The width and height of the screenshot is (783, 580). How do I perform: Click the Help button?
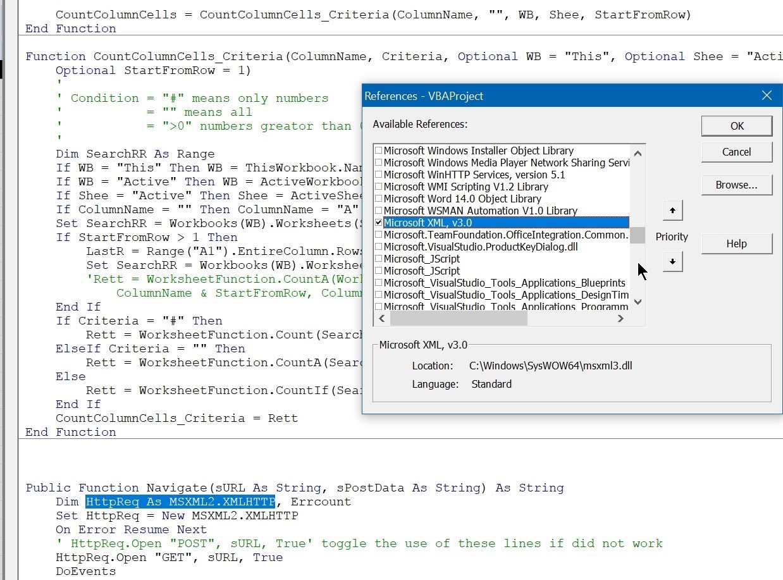click(x=736, y=244)
